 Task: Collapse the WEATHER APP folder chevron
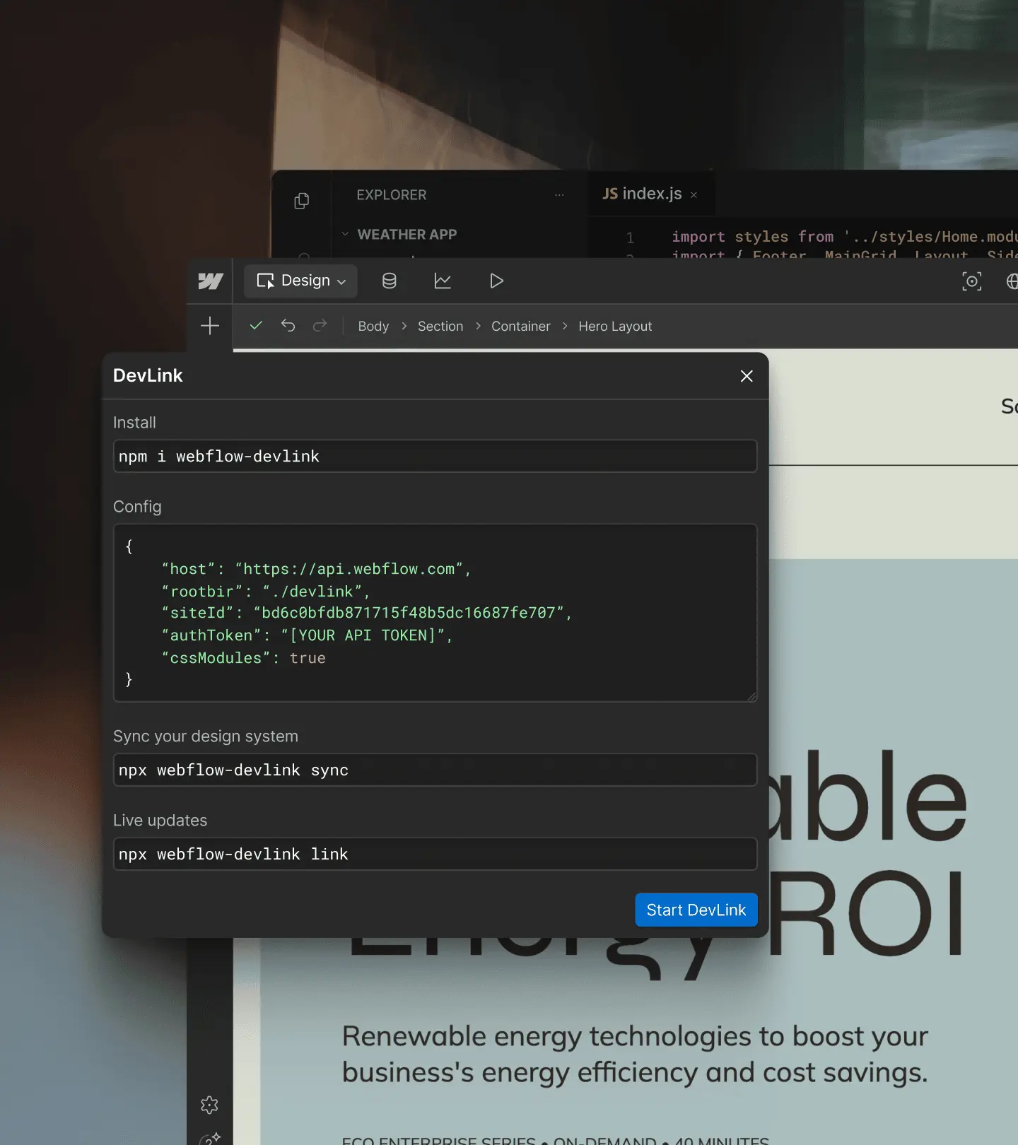point(345,234)
